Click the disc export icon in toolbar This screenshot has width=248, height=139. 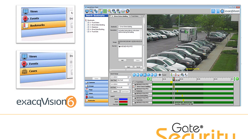point(127,11)
